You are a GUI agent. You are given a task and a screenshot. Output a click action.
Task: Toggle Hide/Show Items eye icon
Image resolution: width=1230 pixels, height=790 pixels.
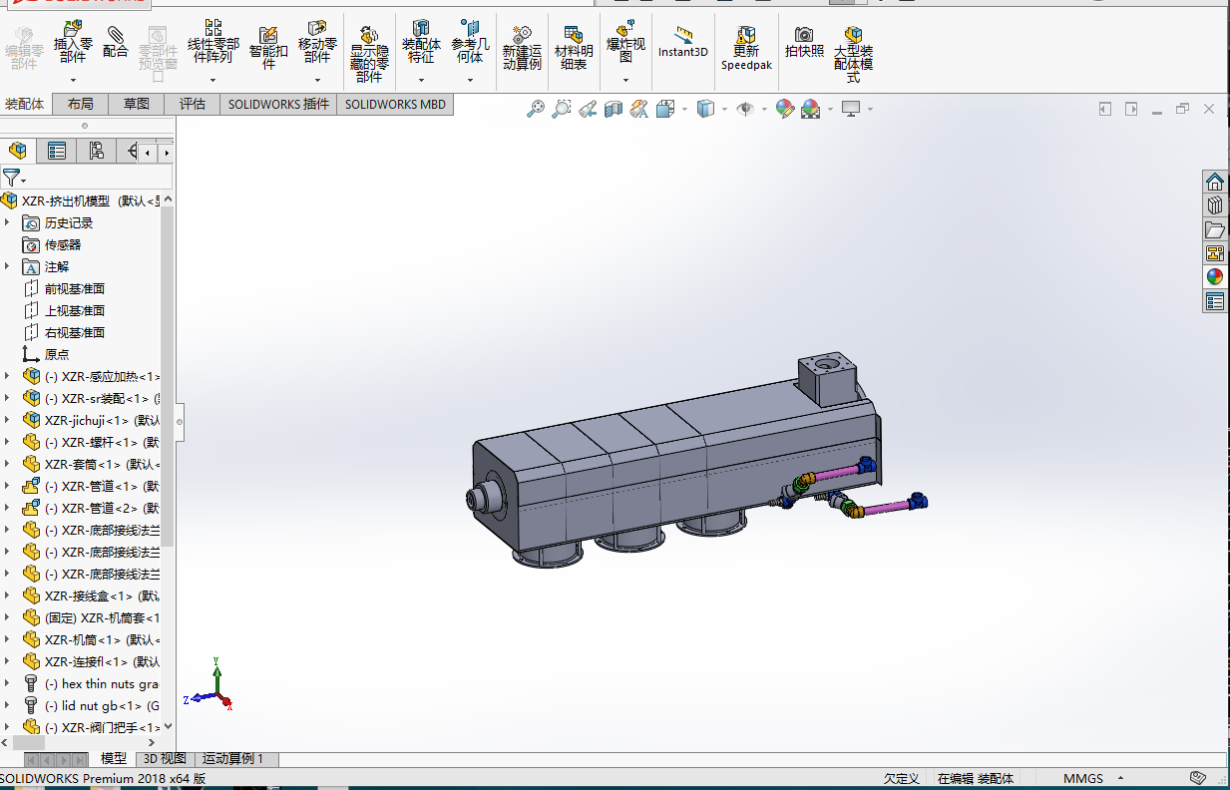[x=745, y=109]
